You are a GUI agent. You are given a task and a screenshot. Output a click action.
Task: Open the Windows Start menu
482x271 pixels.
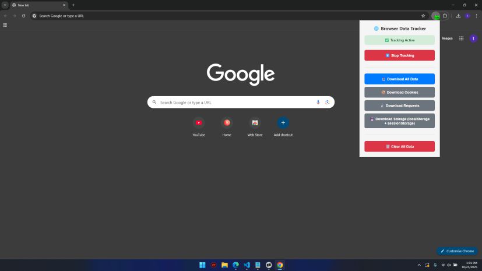tap(202, 265)
